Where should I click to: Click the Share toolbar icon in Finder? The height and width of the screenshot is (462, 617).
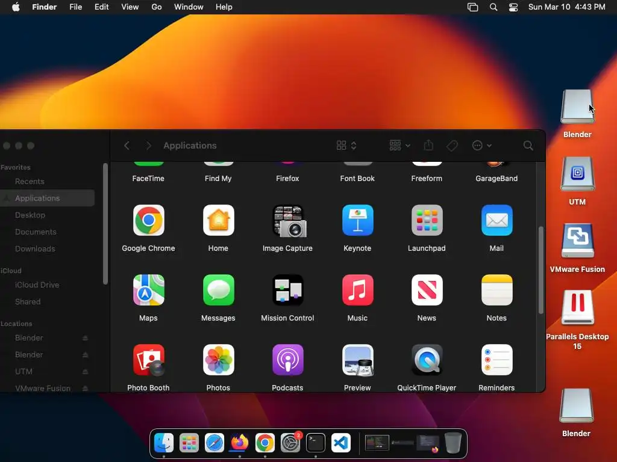(428, 146)
